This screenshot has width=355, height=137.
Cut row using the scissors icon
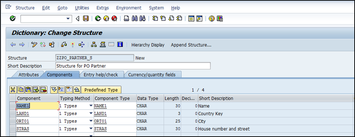[x=13, y=90]
